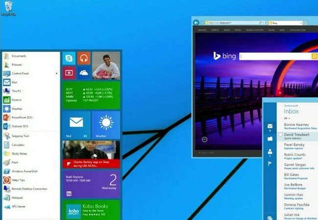Open the Kobo Books store tile
Screen dimensions: 318x220
point(91,210)
